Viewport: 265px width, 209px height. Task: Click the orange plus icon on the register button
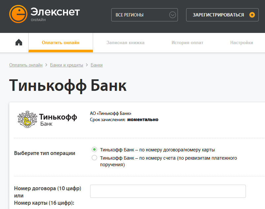click(x=252, y=15)
